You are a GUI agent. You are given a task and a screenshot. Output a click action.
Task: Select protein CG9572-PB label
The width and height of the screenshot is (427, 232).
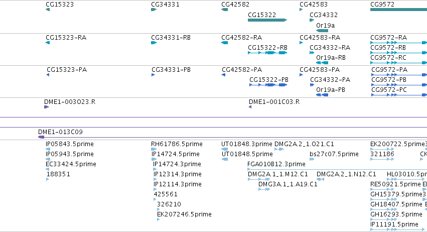pyautogui.click(x=389, y=80)
